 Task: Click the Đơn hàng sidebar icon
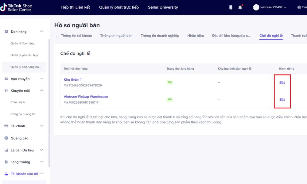coord(6,32)
